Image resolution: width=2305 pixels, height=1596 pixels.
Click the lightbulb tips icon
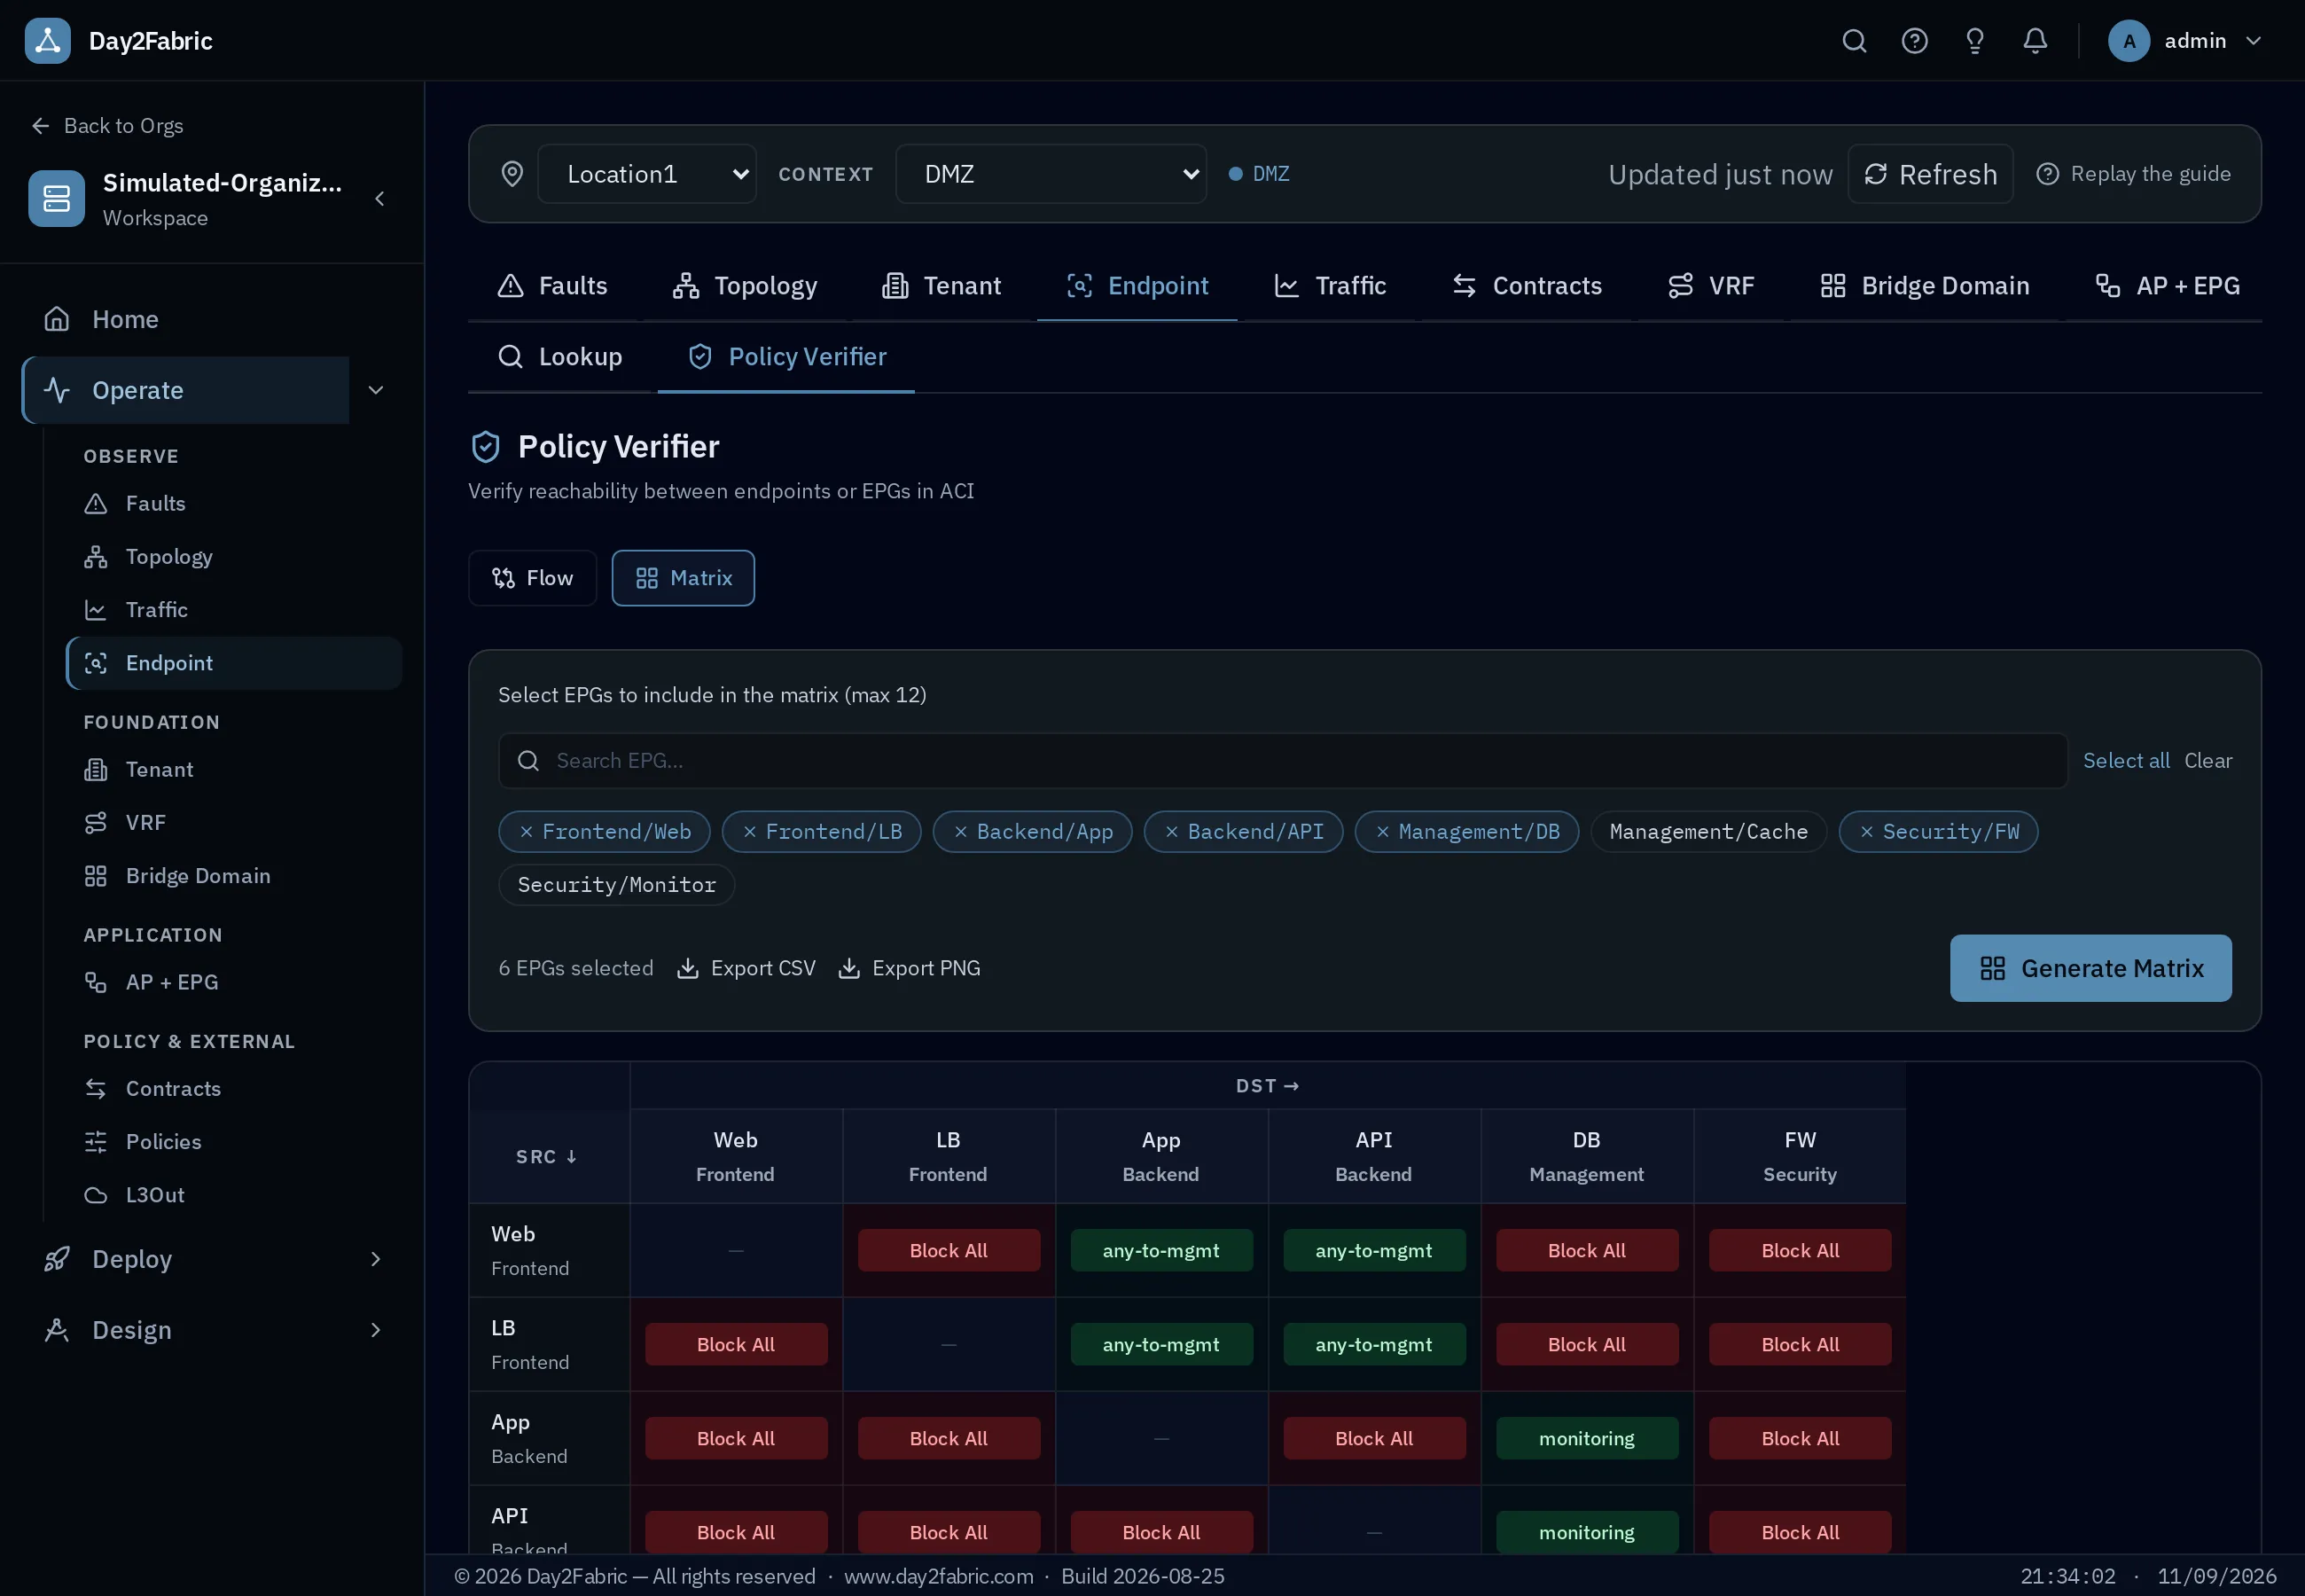pyautogui.click(x=1974, y=41)
